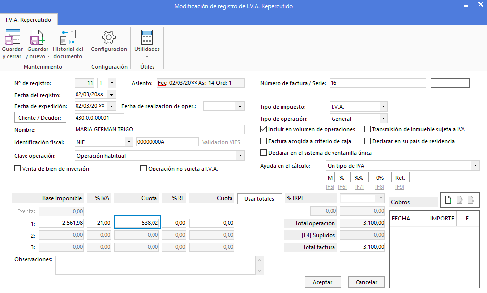Screen dimensions: 487x293
Task: Click row 1 % IVA field 21,00
Action: coord(99,223)
